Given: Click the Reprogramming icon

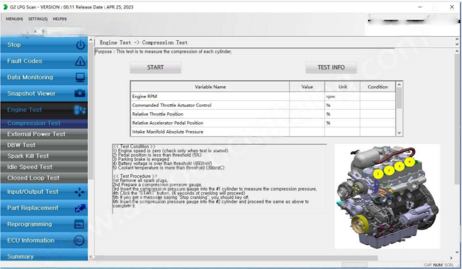Looking at the screenshot, I should tap(79, 225).
